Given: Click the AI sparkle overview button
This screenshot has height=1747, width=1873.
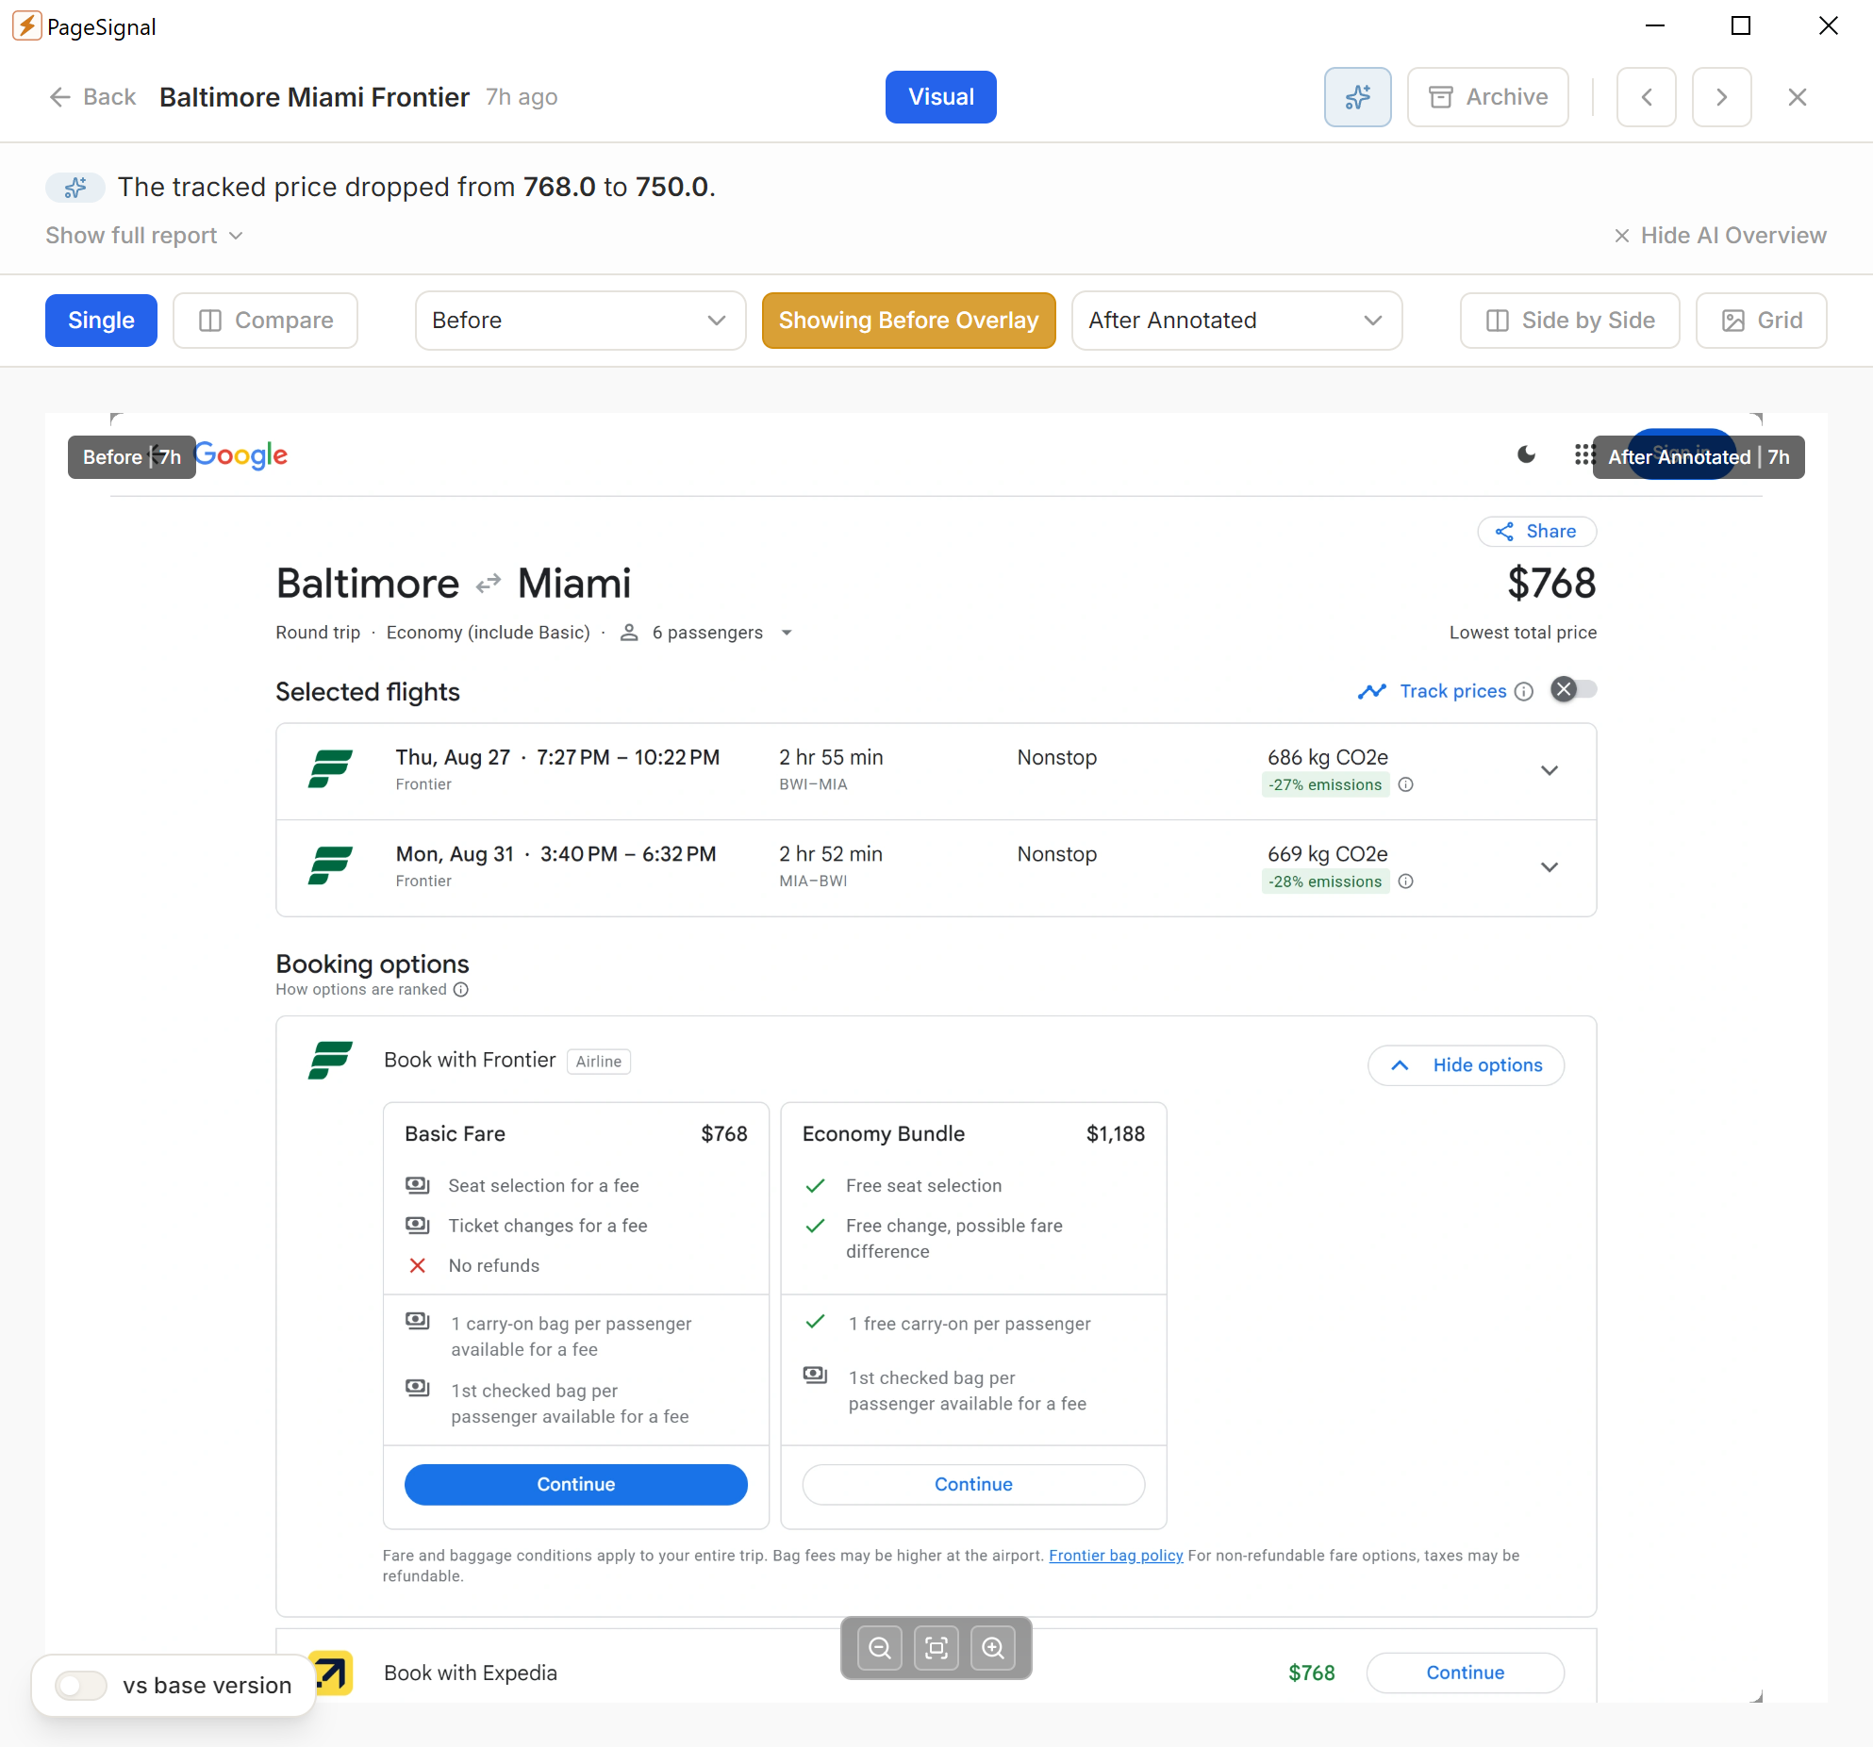Looking at the screenshot, I should 1357,97.
